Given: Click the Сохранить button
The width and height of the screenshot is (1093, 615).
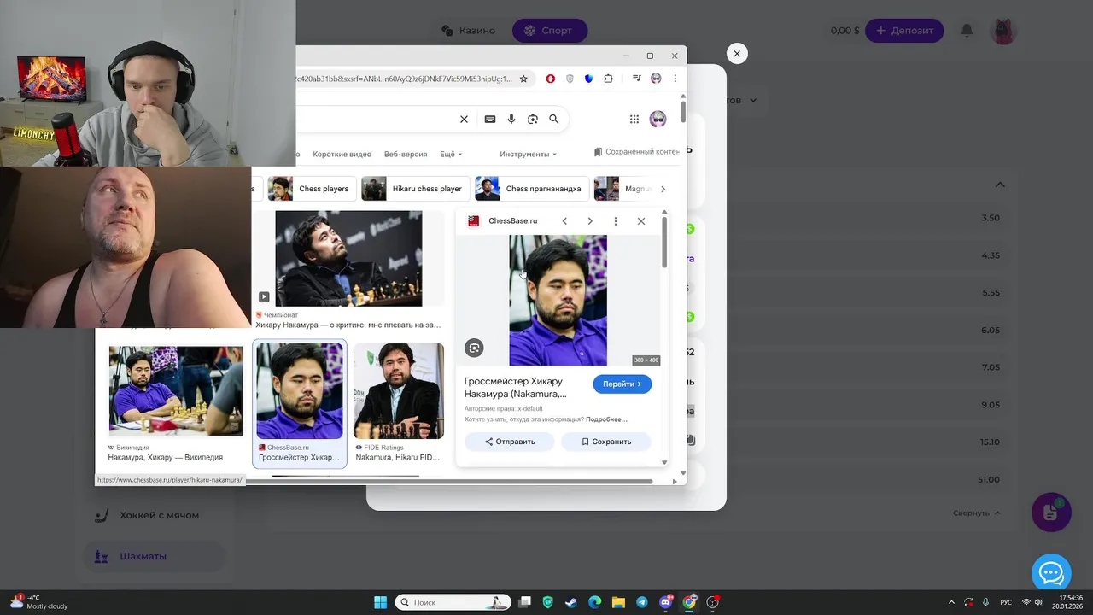Looking at the screenshot, I should (x=606, y=442).
